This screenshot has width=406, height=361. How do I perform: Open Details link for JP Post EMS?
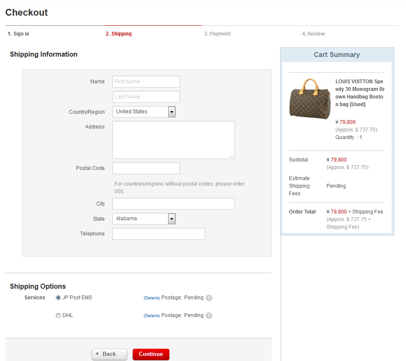pos(152,298)
